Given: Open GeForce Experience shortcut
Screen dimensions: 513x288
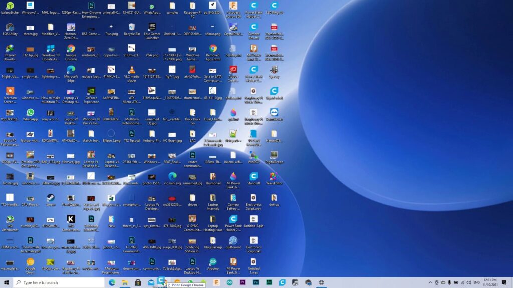Looking at the screenshot, I should pos(91,95).
